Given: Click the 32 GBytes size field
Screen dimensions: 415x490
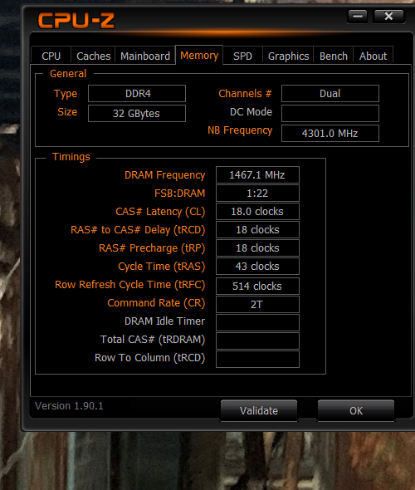Looking at the screenshot, I should (x=137, y=113).
